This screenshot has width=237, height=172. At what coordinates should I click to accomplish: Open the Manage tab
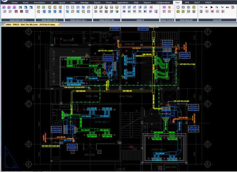click(85, 3)
